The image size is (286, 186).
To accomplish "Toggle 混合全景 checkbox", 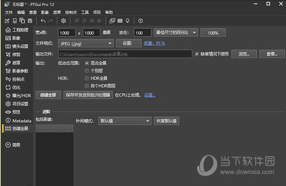I will pyautogui.click(x=87, y=63).
